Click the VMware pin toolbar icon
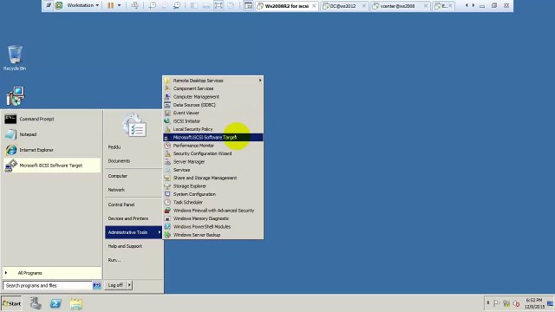The width and height of the screenshot is (555, 312). pos(49,5)
